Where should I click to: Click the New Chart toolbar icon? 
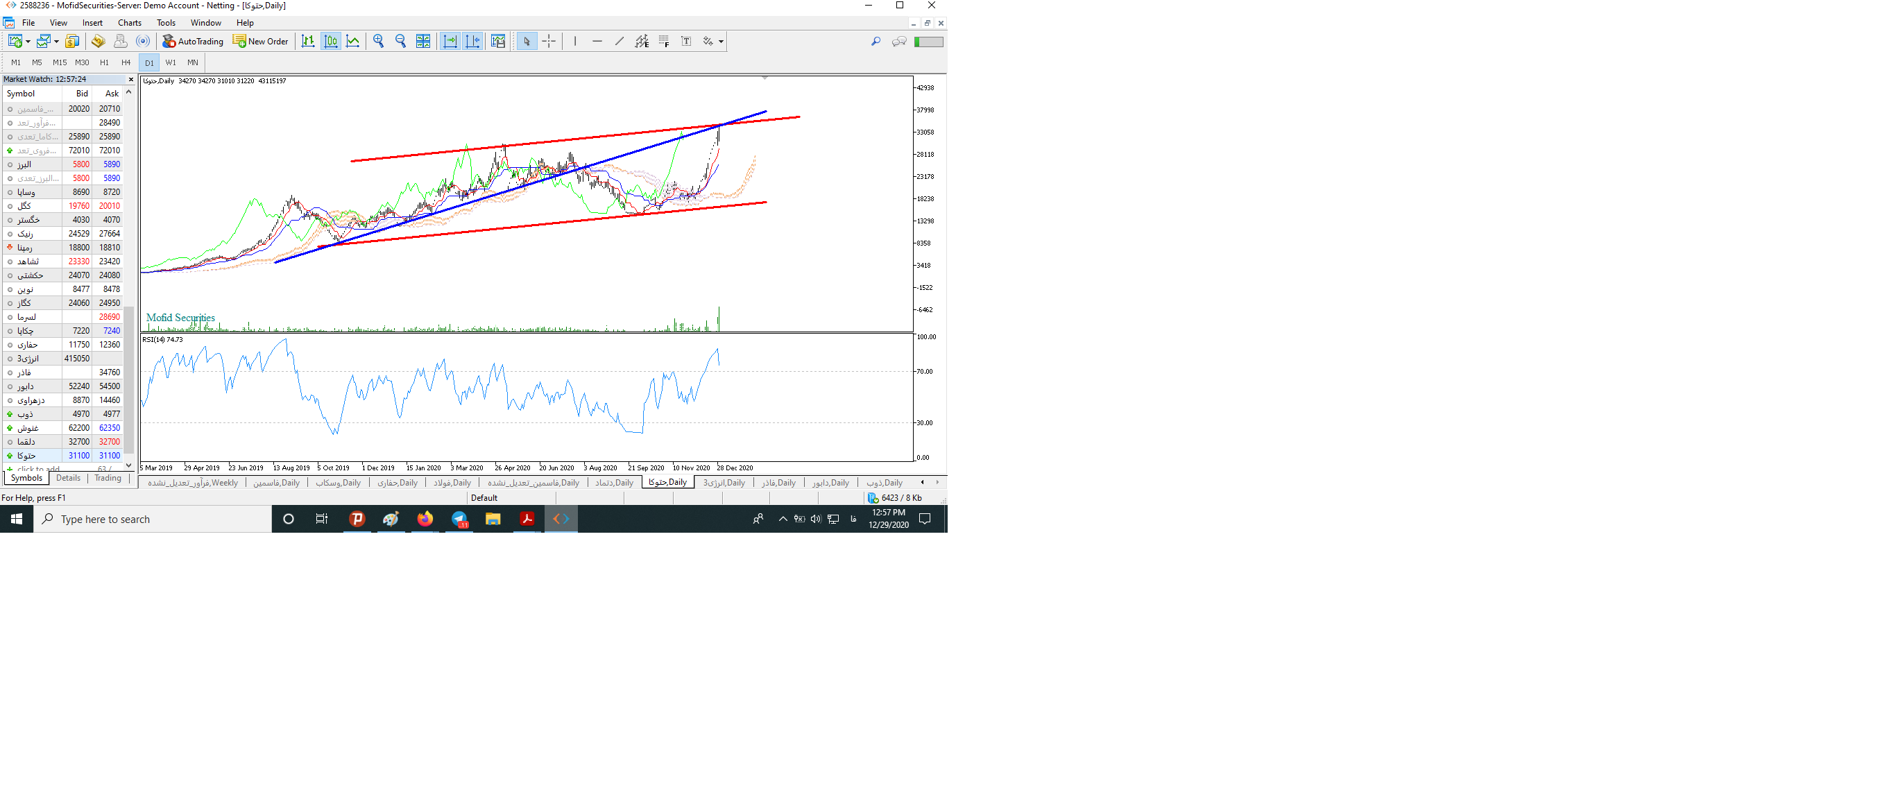(x=15, y=41)
